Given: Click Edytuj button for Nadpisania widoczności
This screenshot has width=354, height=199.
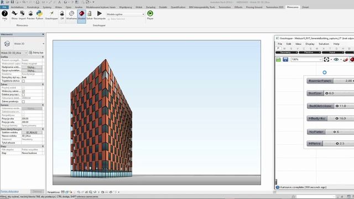Looking at the screenshot, I should 32,67.
